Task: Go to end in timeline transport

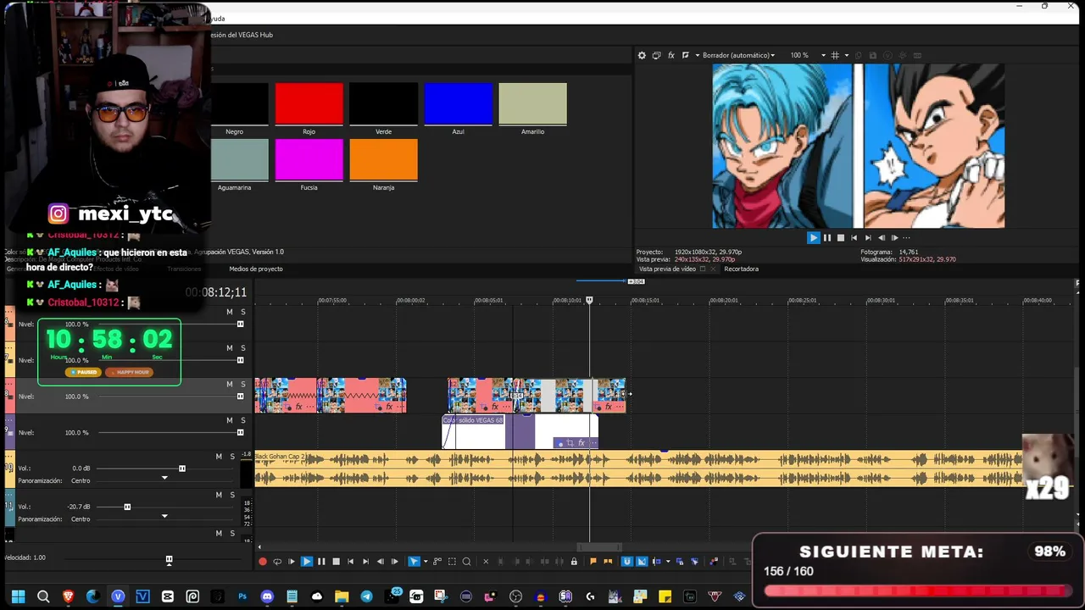Action: point(365,562)
